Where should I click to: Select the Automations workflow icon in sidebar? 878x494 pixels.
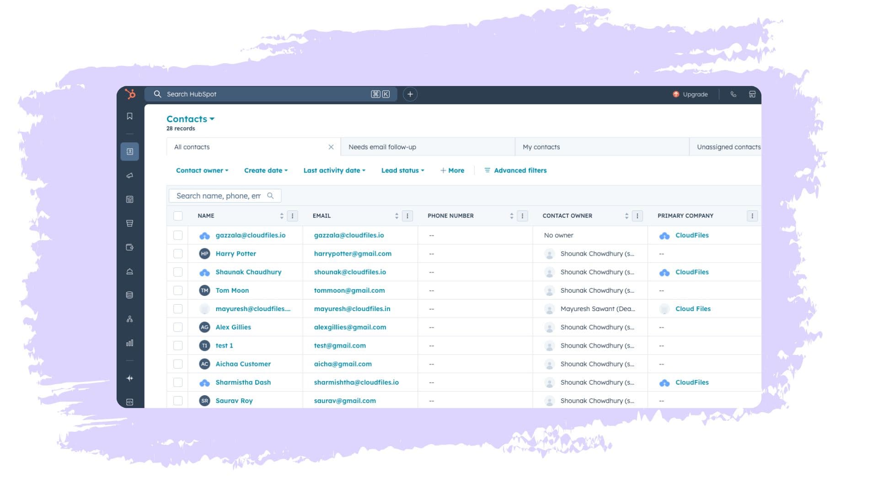click(x=130, y=319)
